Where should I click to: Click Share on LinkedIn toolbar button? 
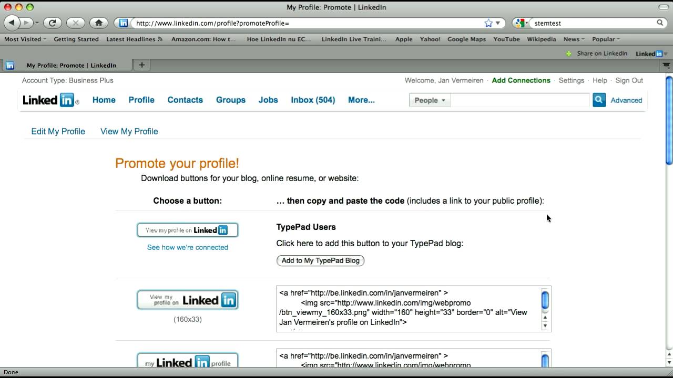[x=597, y=53]
